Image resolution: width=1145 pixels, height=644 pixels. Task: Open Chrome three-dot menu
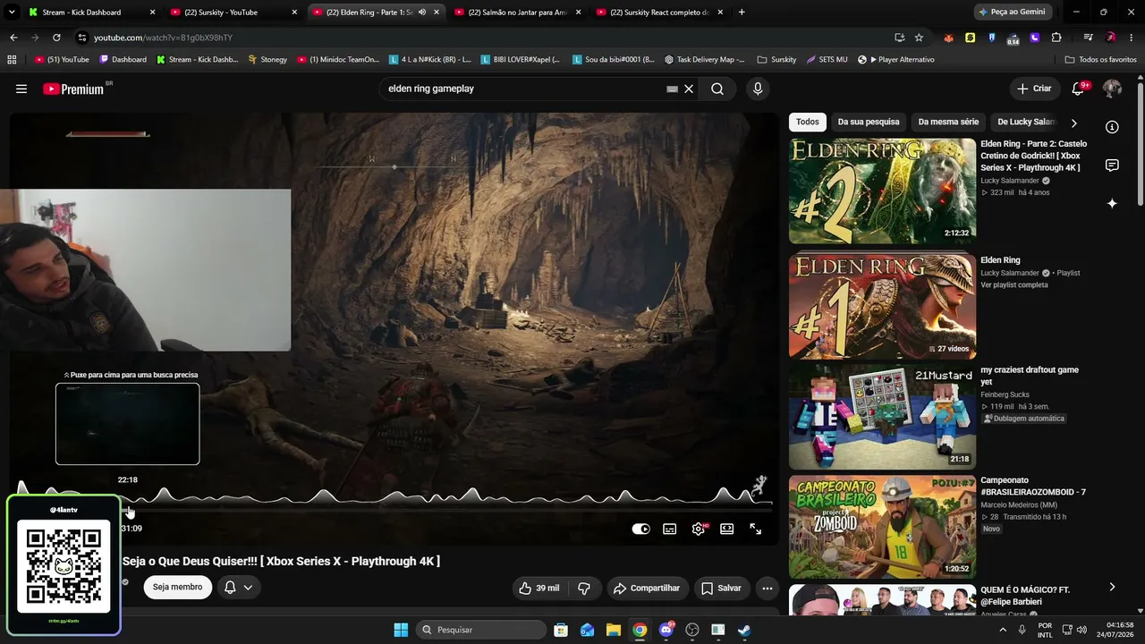1132,38
